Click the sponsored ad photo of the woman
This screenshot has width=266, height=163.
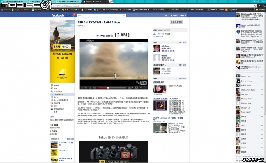[160, 89]
